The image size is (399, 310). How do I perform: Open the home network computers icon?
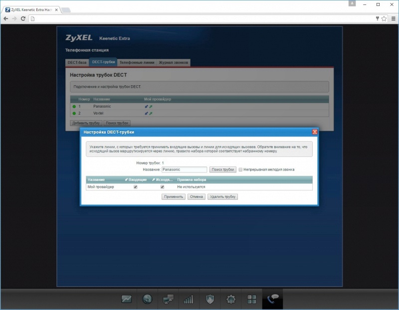[x=168, y=300]
